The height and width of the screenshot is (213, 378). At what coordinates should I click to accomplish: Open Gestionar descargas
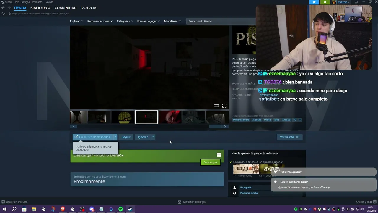[x=192, y=202]
